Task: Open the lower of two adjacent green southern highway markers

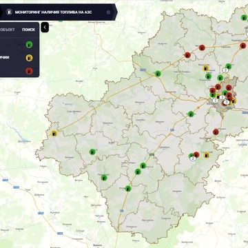Action: click(x=138, y=172)
